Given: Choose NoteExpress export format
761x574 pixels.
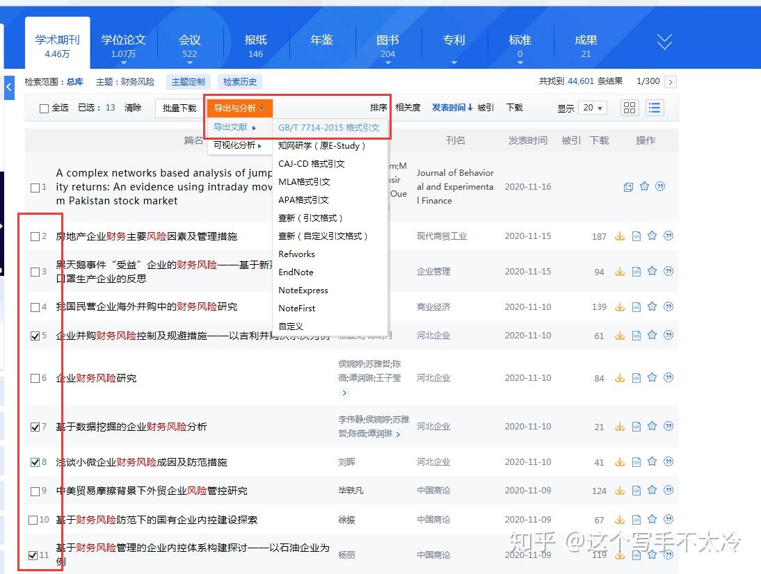Looking at the screenshot, I should (x=303, y=290).
